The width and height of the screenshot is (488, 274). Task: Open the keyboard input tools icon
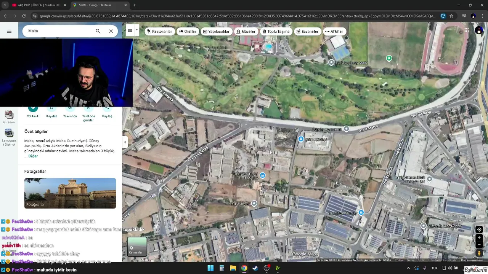(x=130, y=31)
